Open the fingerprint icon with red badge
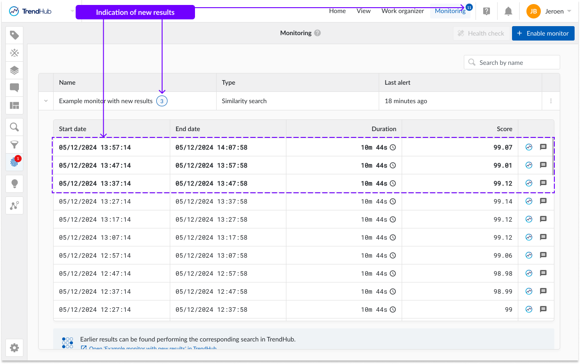This screenshot has height=364, width=580. [14, 163]
